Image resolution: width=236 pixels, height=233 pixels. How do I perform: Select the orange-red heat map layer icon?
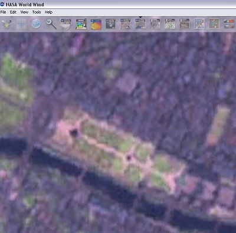pos(96,24)
